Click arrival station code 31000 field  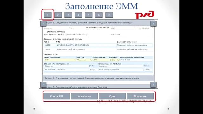(148, 70)
